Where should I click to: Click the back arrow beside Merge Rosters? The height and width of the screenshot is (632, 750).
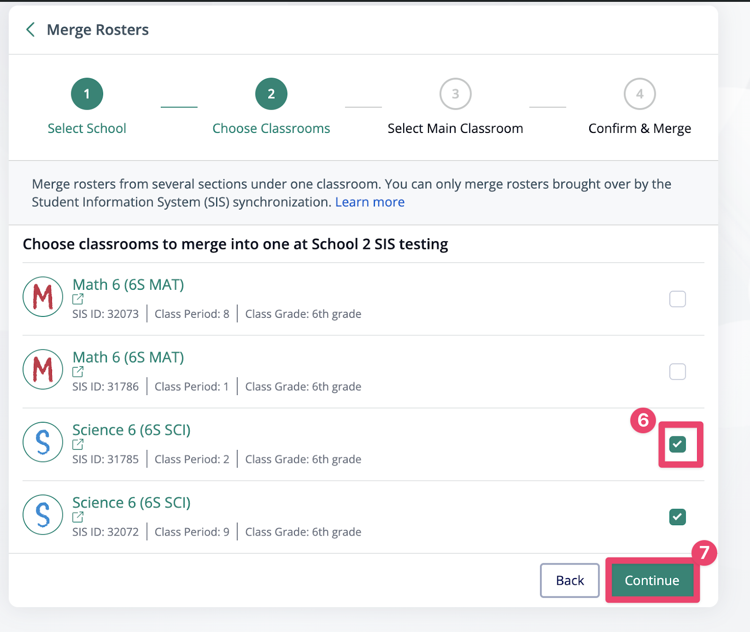coord(31,29)
